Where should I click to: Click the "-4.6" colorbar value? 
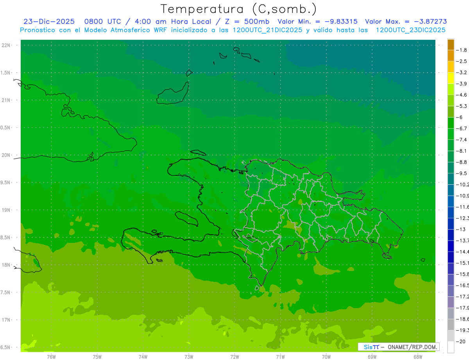click(x=462, y=95)
